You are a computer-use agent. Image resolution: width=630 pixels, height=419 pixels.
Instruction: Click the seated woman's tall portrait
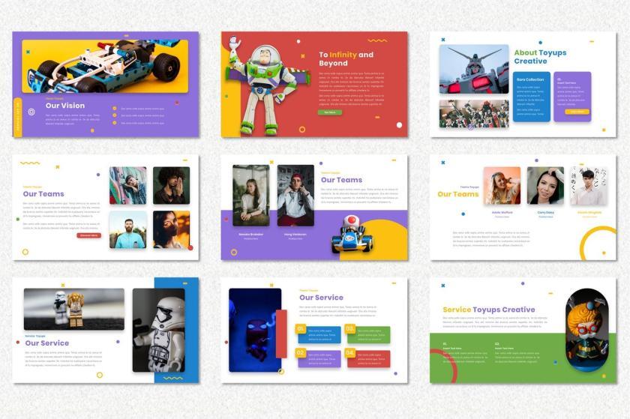[x=251, y=195]
